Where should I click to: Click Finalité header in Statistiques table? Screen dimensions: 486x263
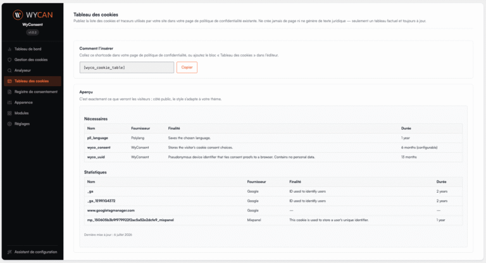coord(295,182)
